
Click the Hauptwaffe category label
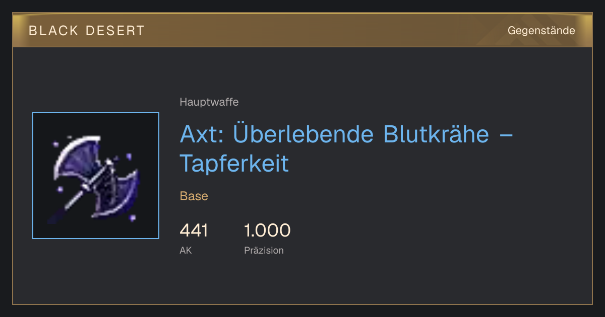pos(209,102)
